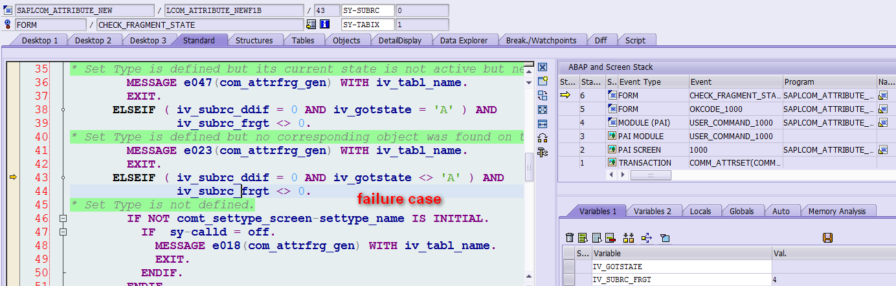Click the stack table horizontal scrollbar thumb
Screen dimensions: 896x286
pyautogui.click(x=660, y=175)
